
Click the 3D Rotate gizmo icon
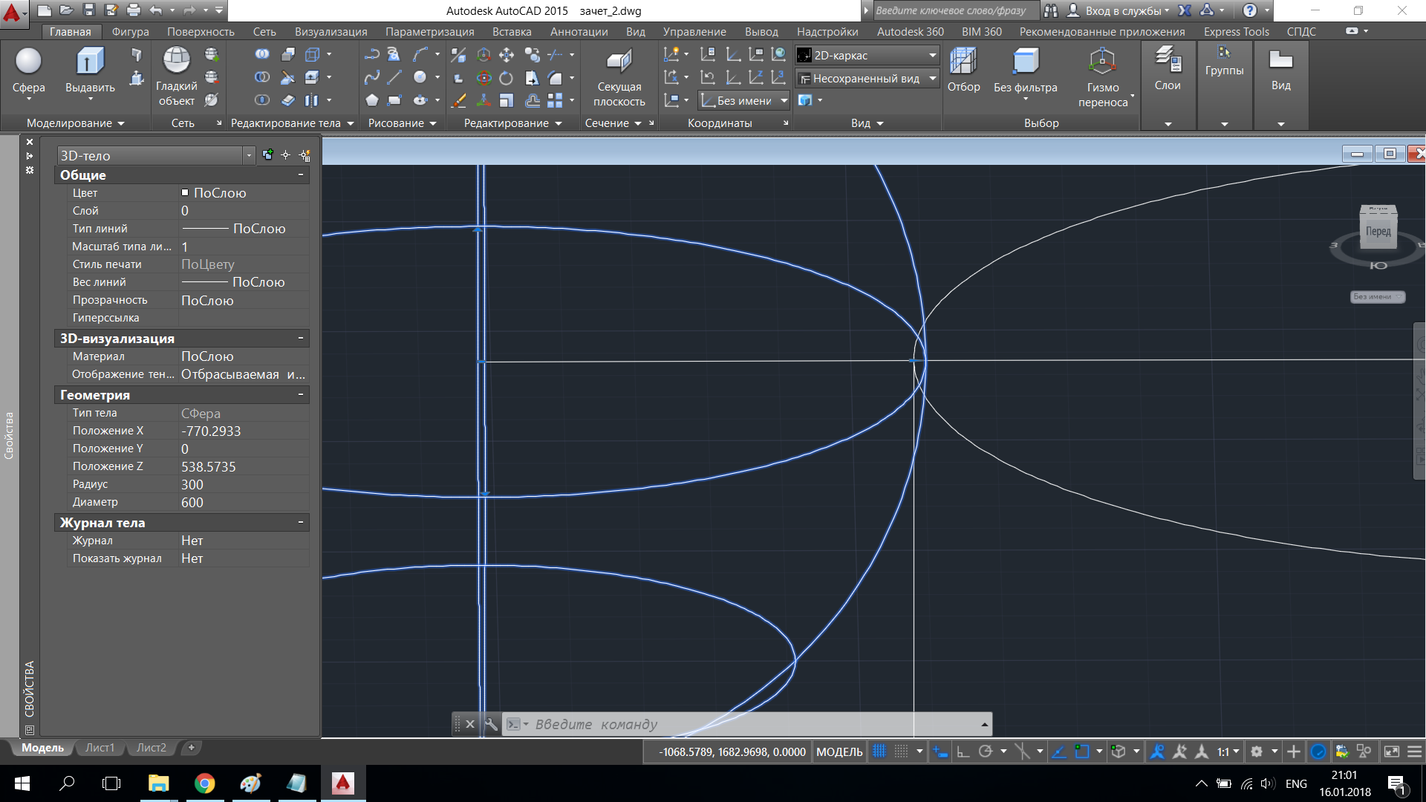click(x=484, y=77)
